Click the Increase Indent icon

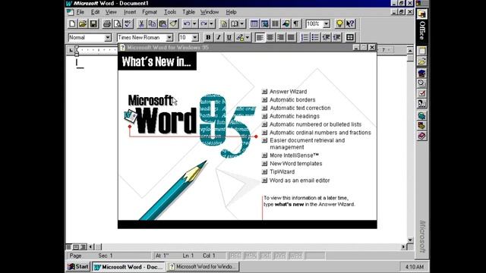coord(336,37)
